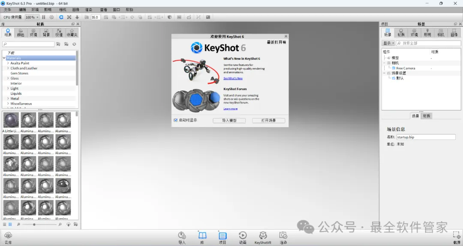Click the teapot icon in the top toolbar
This screenshot has width=463, height=246.
tap(189, 17)
